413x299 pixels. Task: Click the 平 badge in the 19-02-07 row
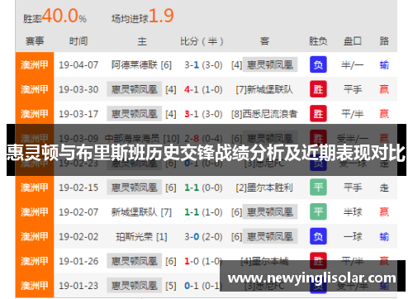click(318, 212)
